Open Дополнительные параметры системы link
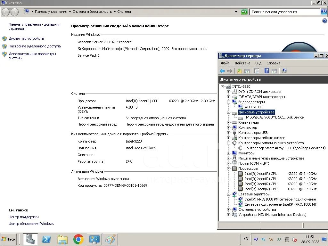328x246 pixels. (x=32, y=56)
